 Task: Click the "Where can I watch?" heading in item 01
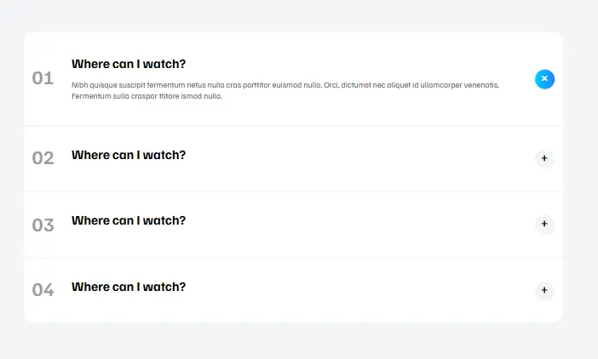pyautogui.click(x=129, y=64)
